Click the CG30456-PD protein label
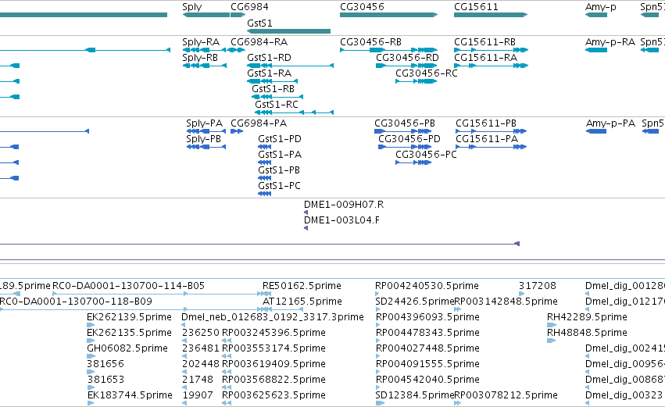The width and height of the screenshot is (665, 407). [x=409, y=139]
